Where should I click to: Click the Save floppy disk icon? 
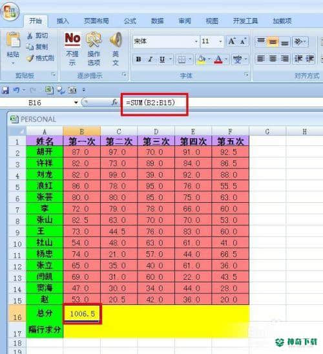[5, 90]
